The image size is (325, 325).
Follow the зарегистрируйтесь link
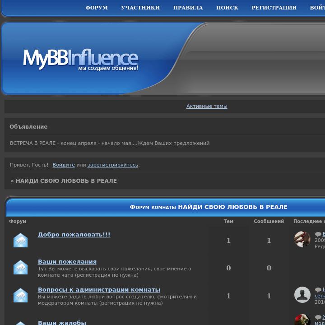point(113,165)
